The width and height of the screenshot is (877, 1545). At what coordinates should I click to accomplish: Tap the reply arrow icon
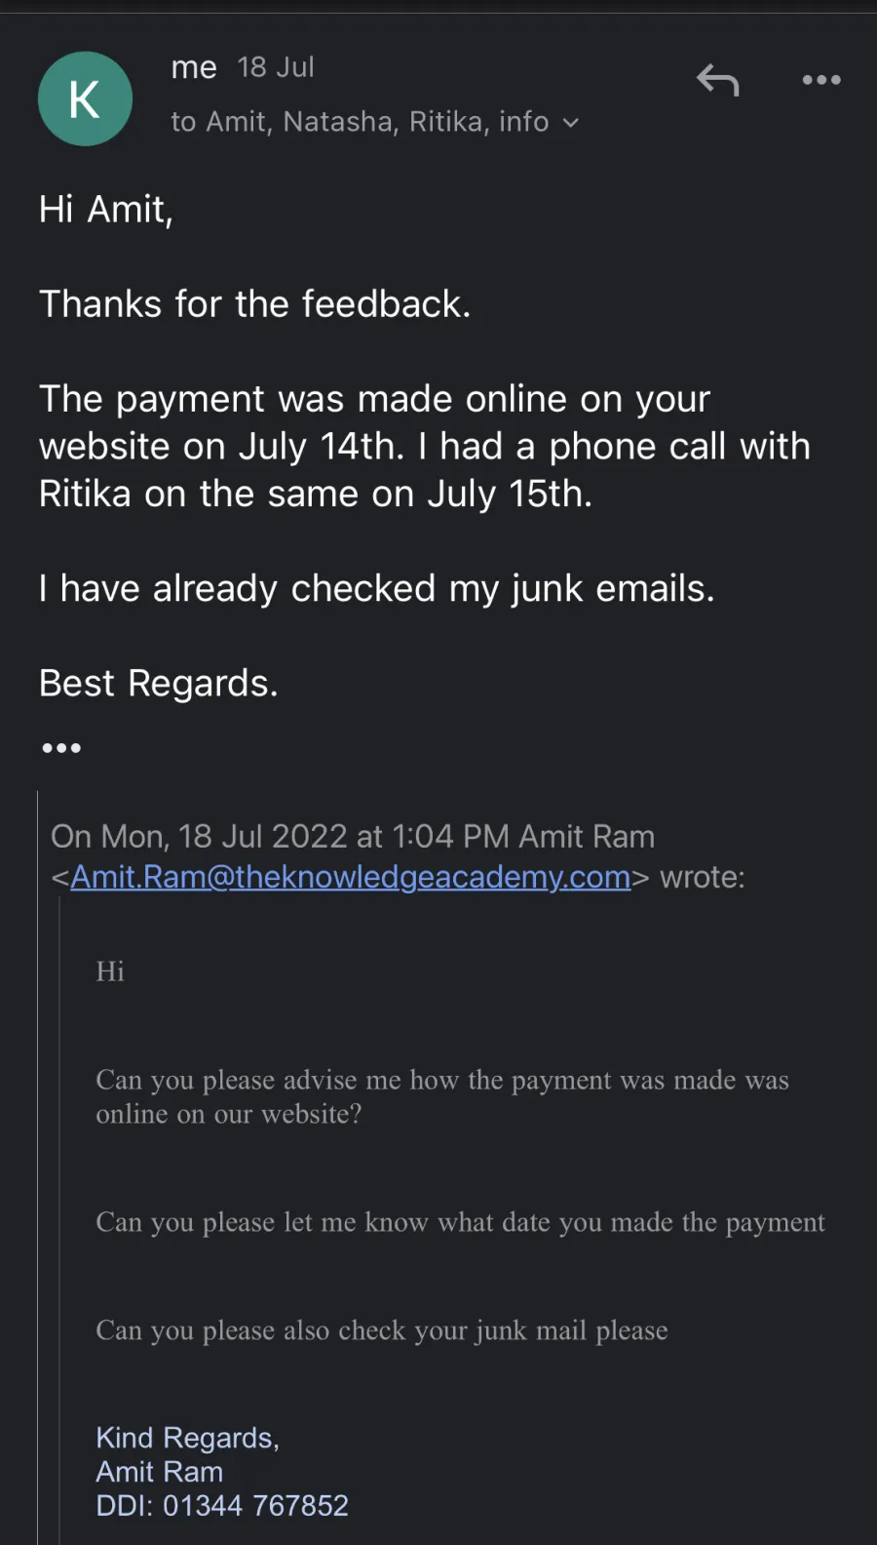(x=718, y=80)
